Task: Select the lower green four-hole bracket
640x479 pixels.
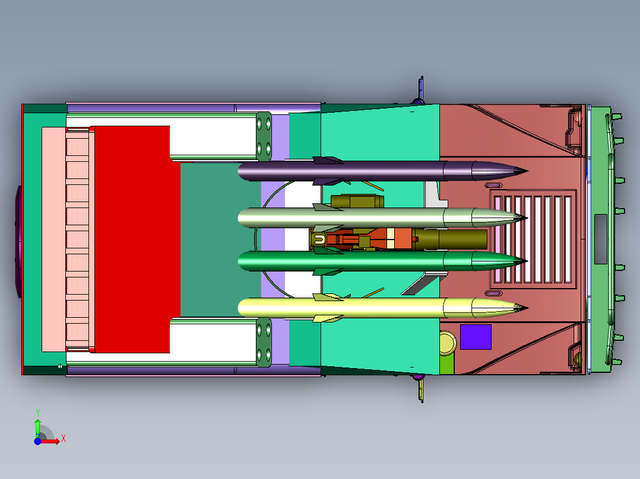Action: [264, 343]
